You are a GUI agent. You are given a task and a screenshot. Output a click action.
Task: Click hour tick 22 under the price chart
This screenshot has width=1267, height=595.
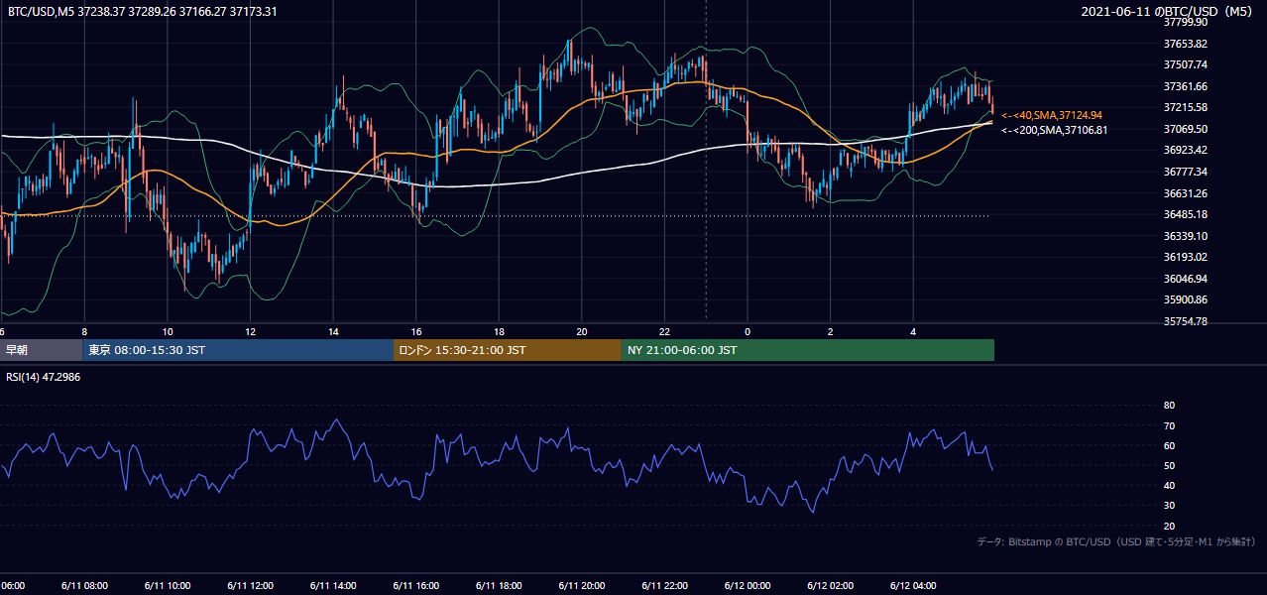664,332
